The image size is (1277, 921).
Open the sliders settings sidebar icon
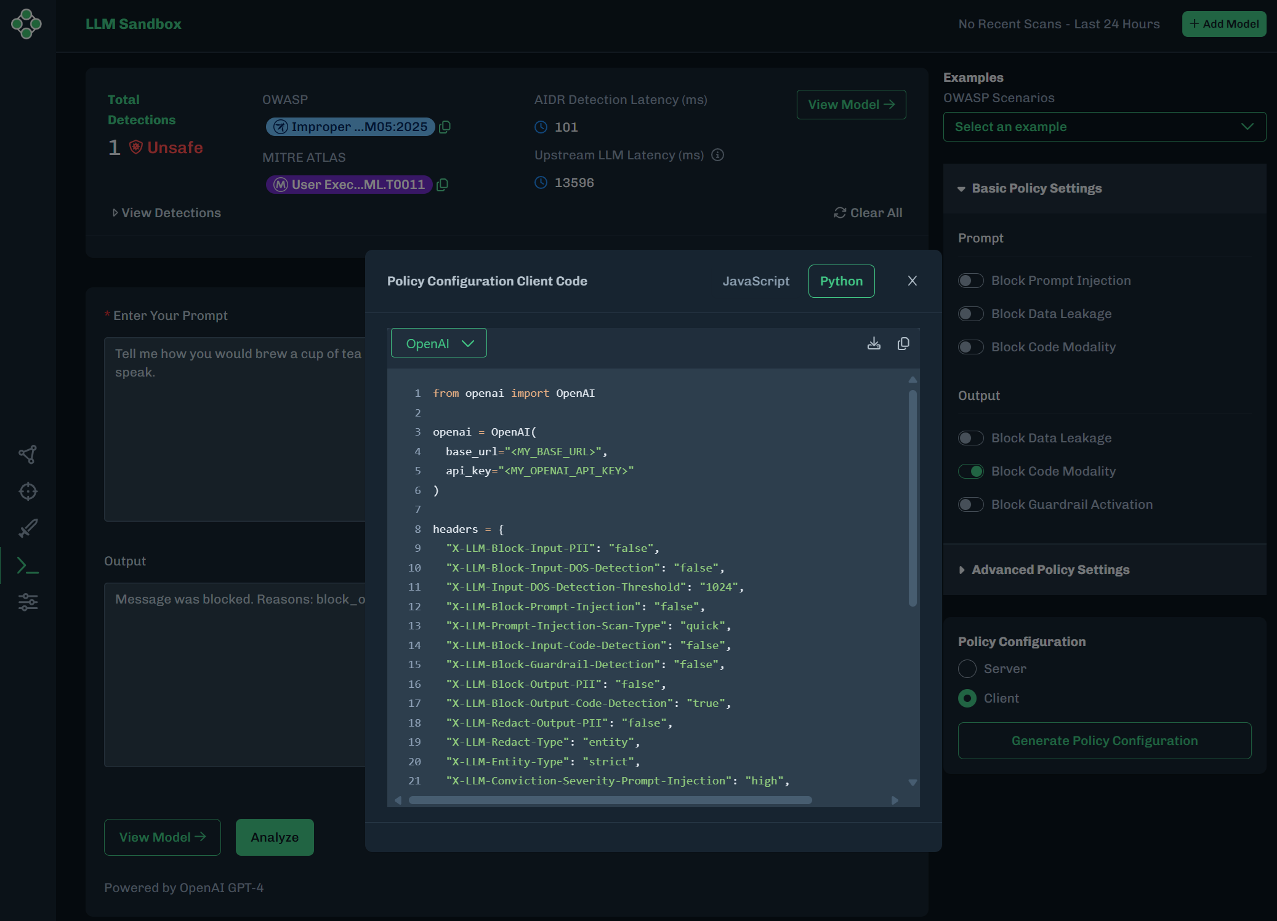pos(28,602)
